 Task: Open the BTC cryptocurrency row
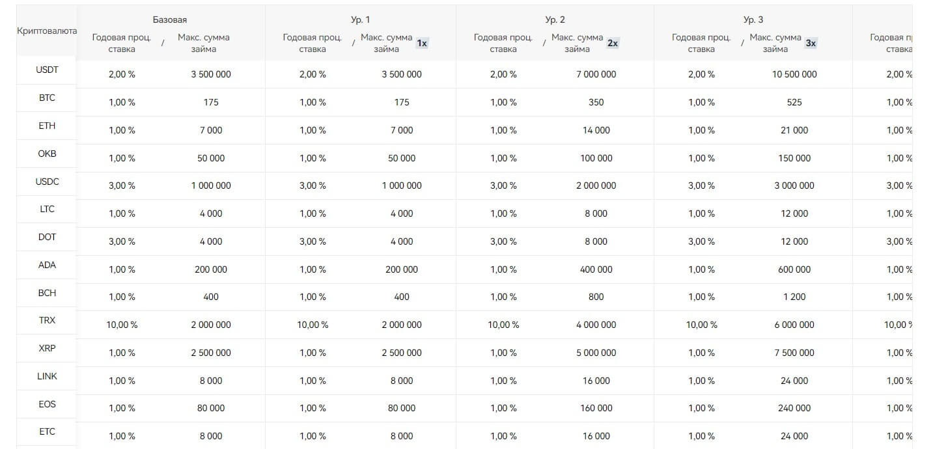point(47,98)
